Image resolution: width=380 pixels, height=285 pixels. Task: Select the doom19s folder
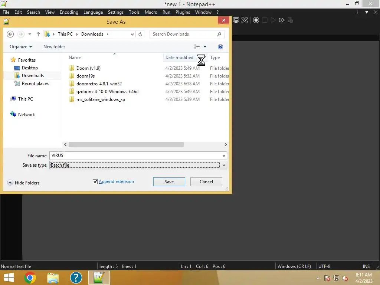(86, 76)
